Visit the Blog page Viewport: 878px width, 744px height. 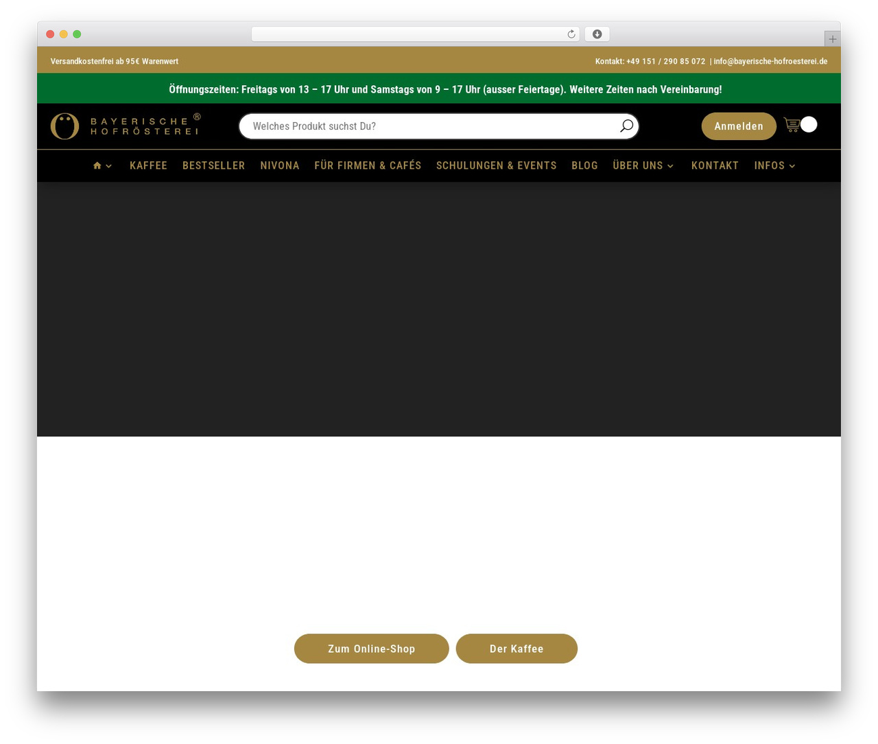pos(584,165)
